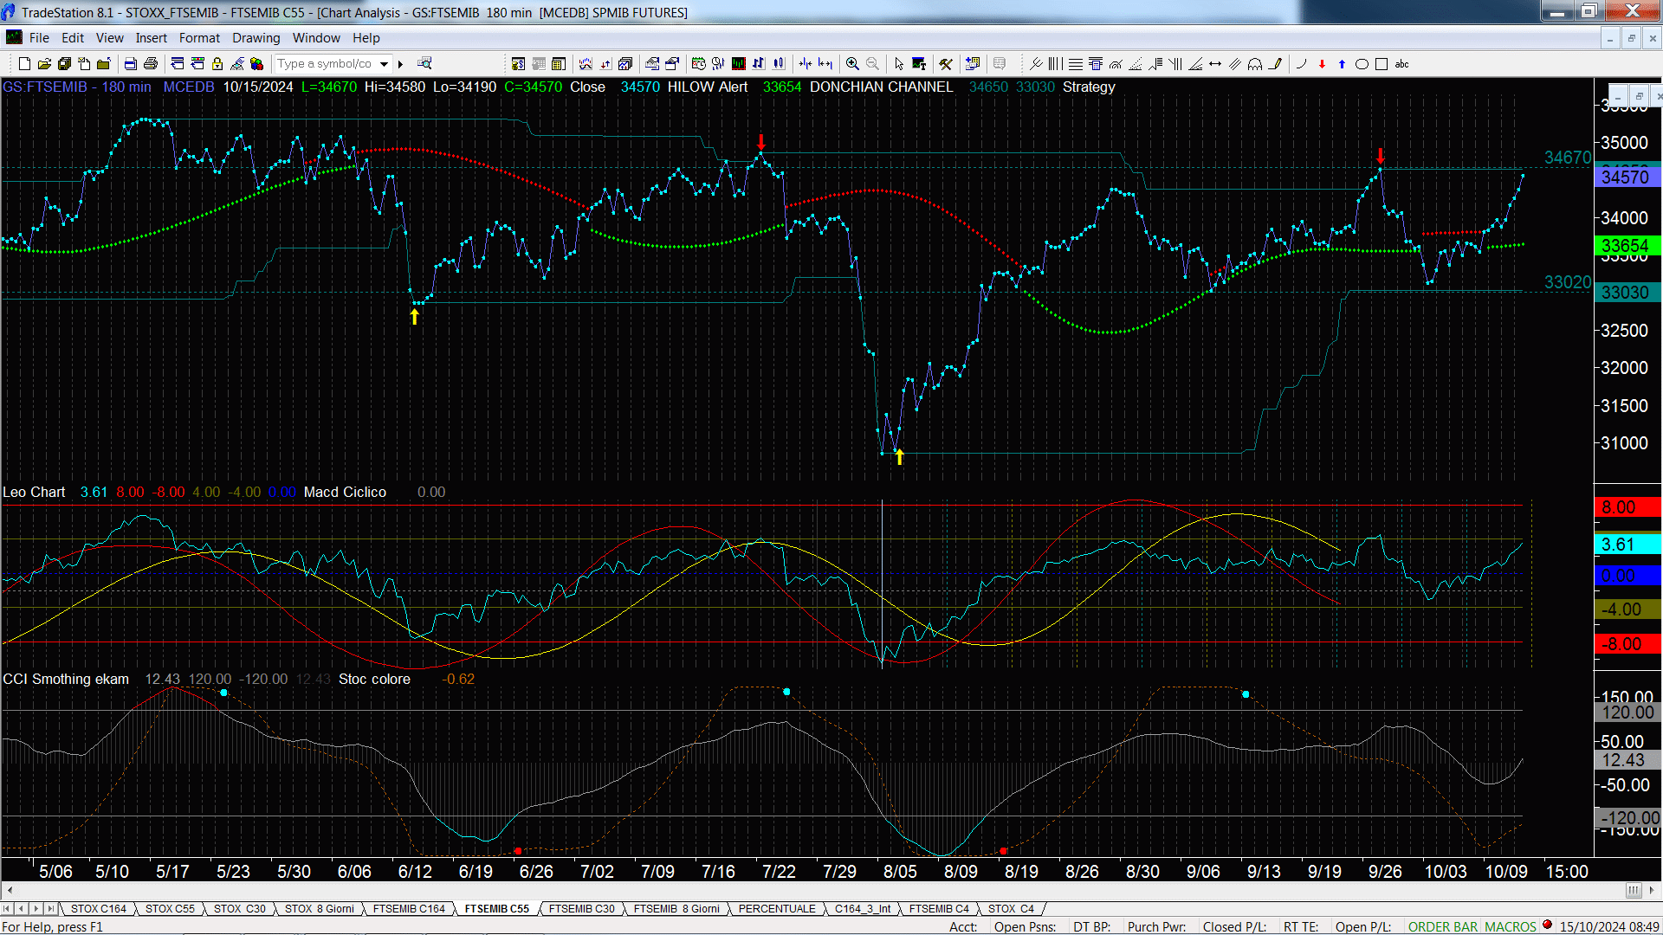The width and height of the screenshot is (1663, 935).
Task: Click the MACROS status button
Action: tap(1511, 926)
